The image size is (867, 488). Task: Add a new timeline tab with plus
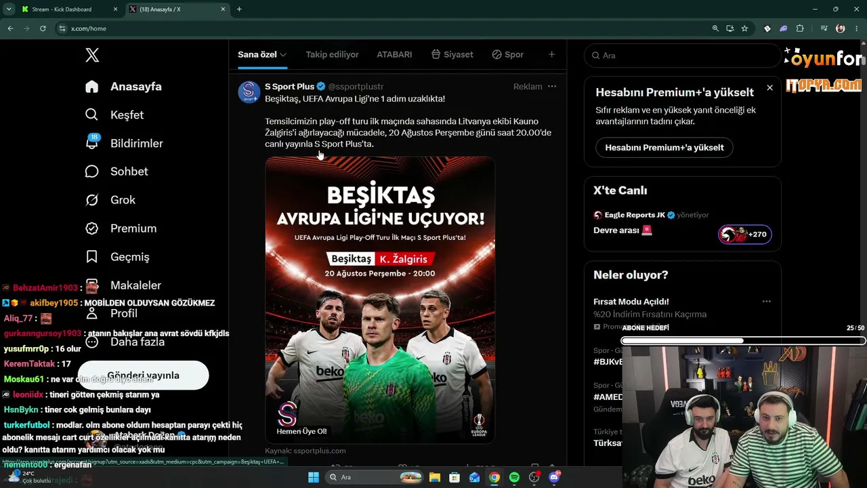coord(551,54)
